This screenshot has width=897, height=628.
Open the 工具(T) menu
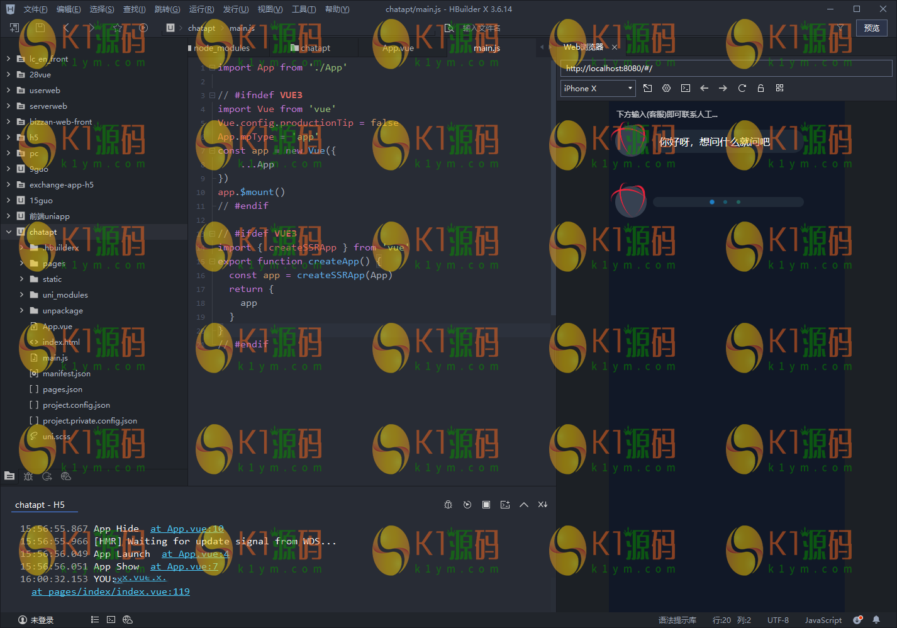[x=304, y=9]
